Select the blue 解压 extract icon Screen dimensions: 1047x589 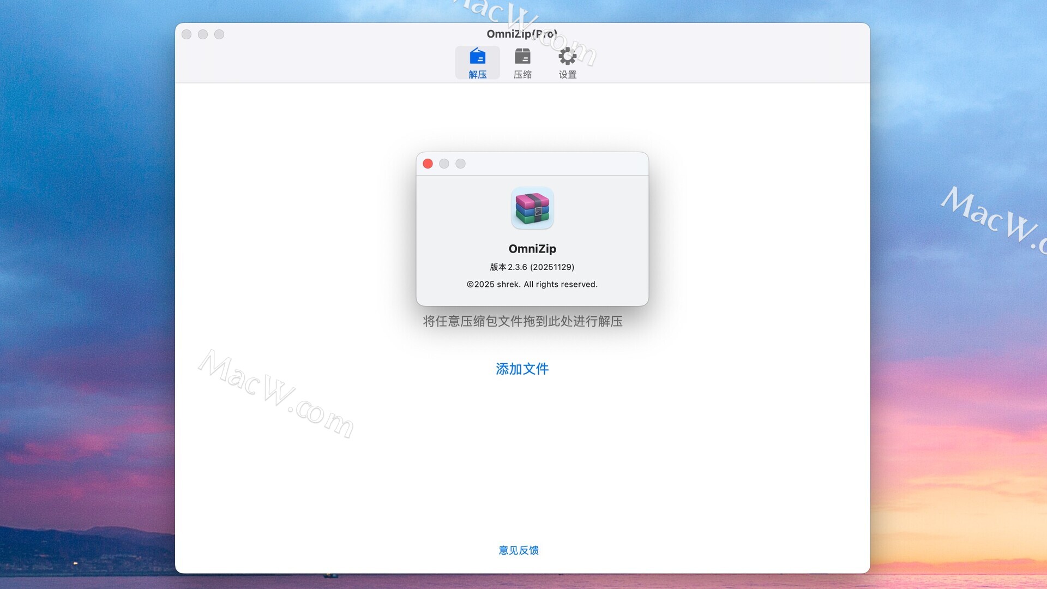coord(477,56)
